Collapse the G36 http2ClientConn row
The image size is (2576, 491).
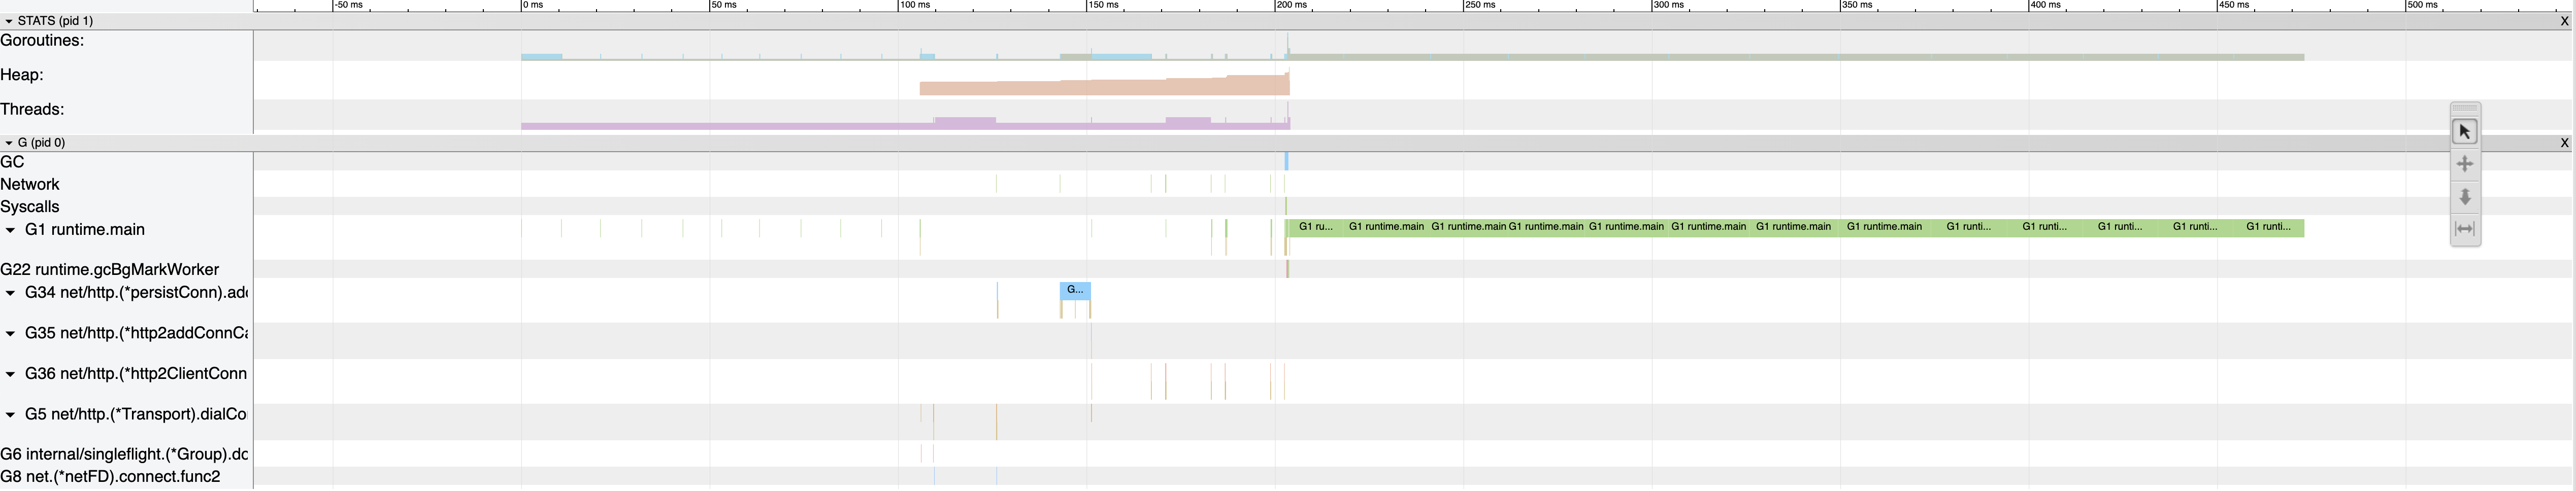pyautogui.click(x=10, y=374)
